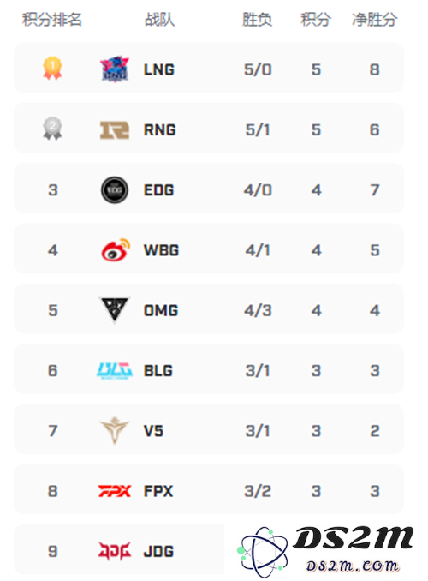428x581 pixels.
Task: Click the silver second-place medal icon
Action: (52, 129)
